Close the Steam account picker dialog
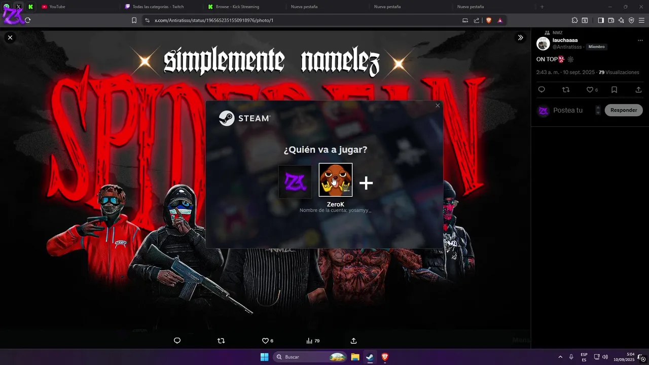 438,105
